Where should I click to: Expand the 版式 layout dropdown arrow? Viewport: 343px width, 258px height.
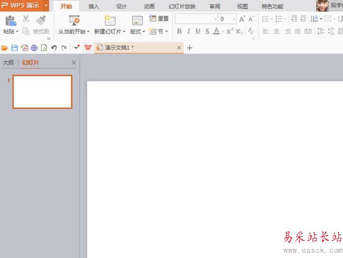tap(144, 32)
